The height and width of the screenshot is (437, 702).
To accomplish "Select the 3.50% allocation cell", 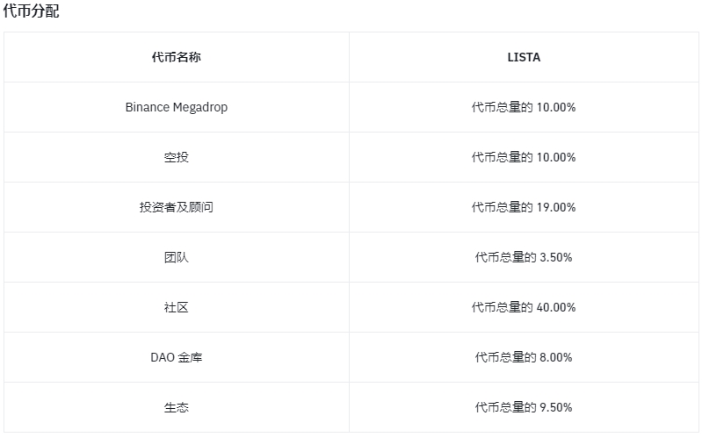I will 524,257.
